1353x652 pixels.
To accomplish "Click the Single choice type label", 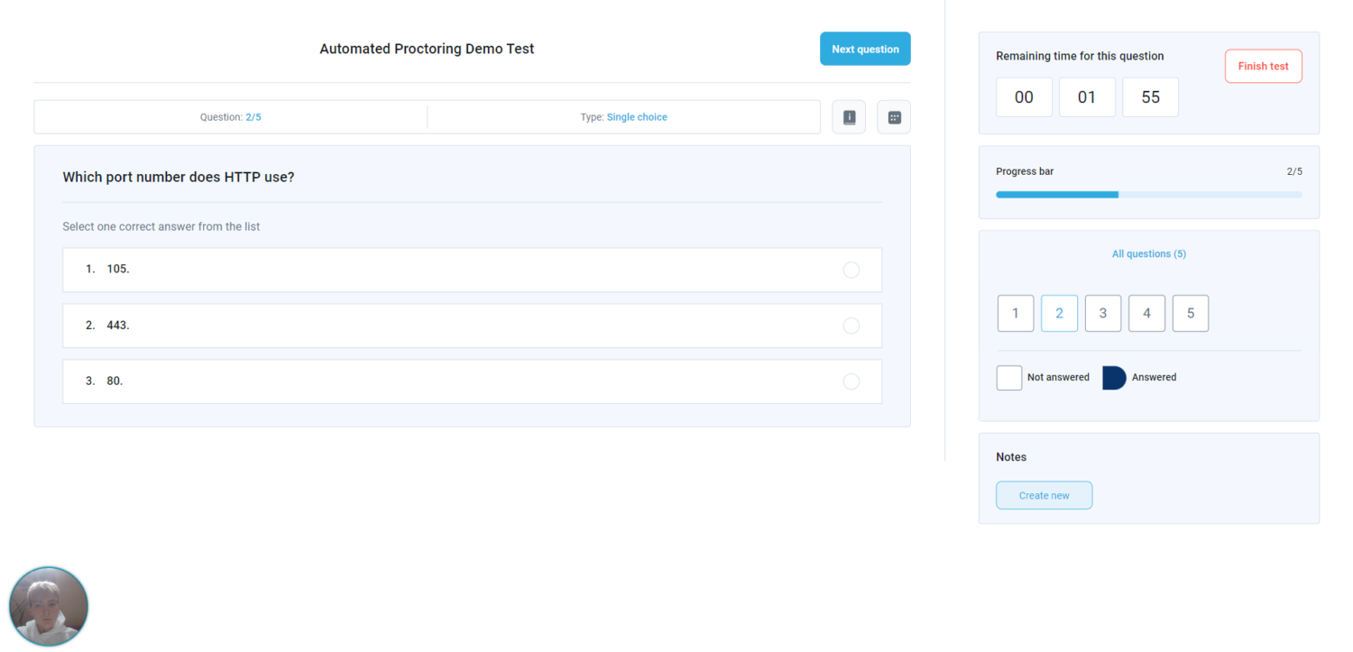I will point(637,117).
